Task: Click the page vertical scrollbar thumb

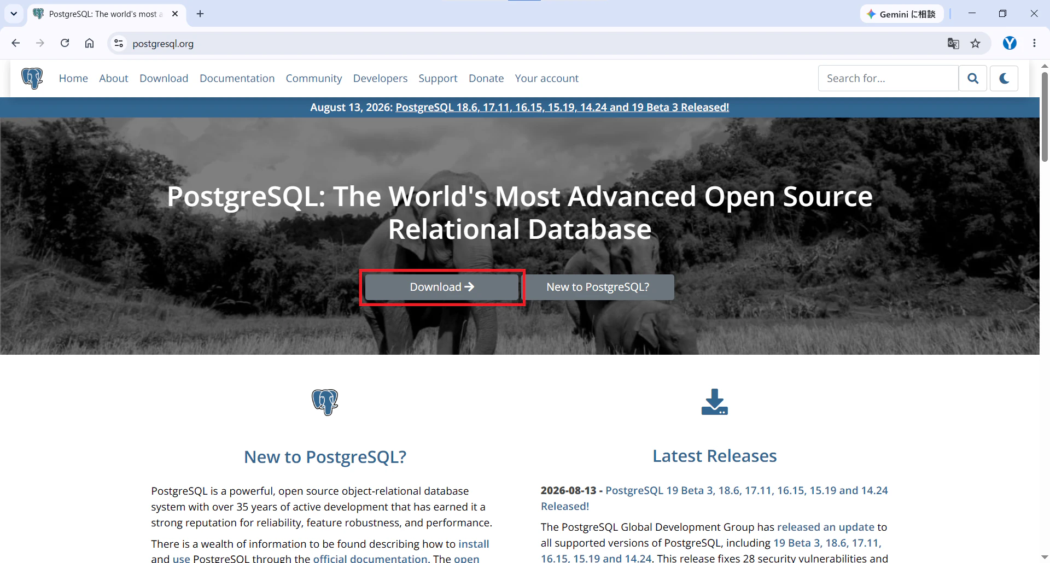Action: (1045, 117)
